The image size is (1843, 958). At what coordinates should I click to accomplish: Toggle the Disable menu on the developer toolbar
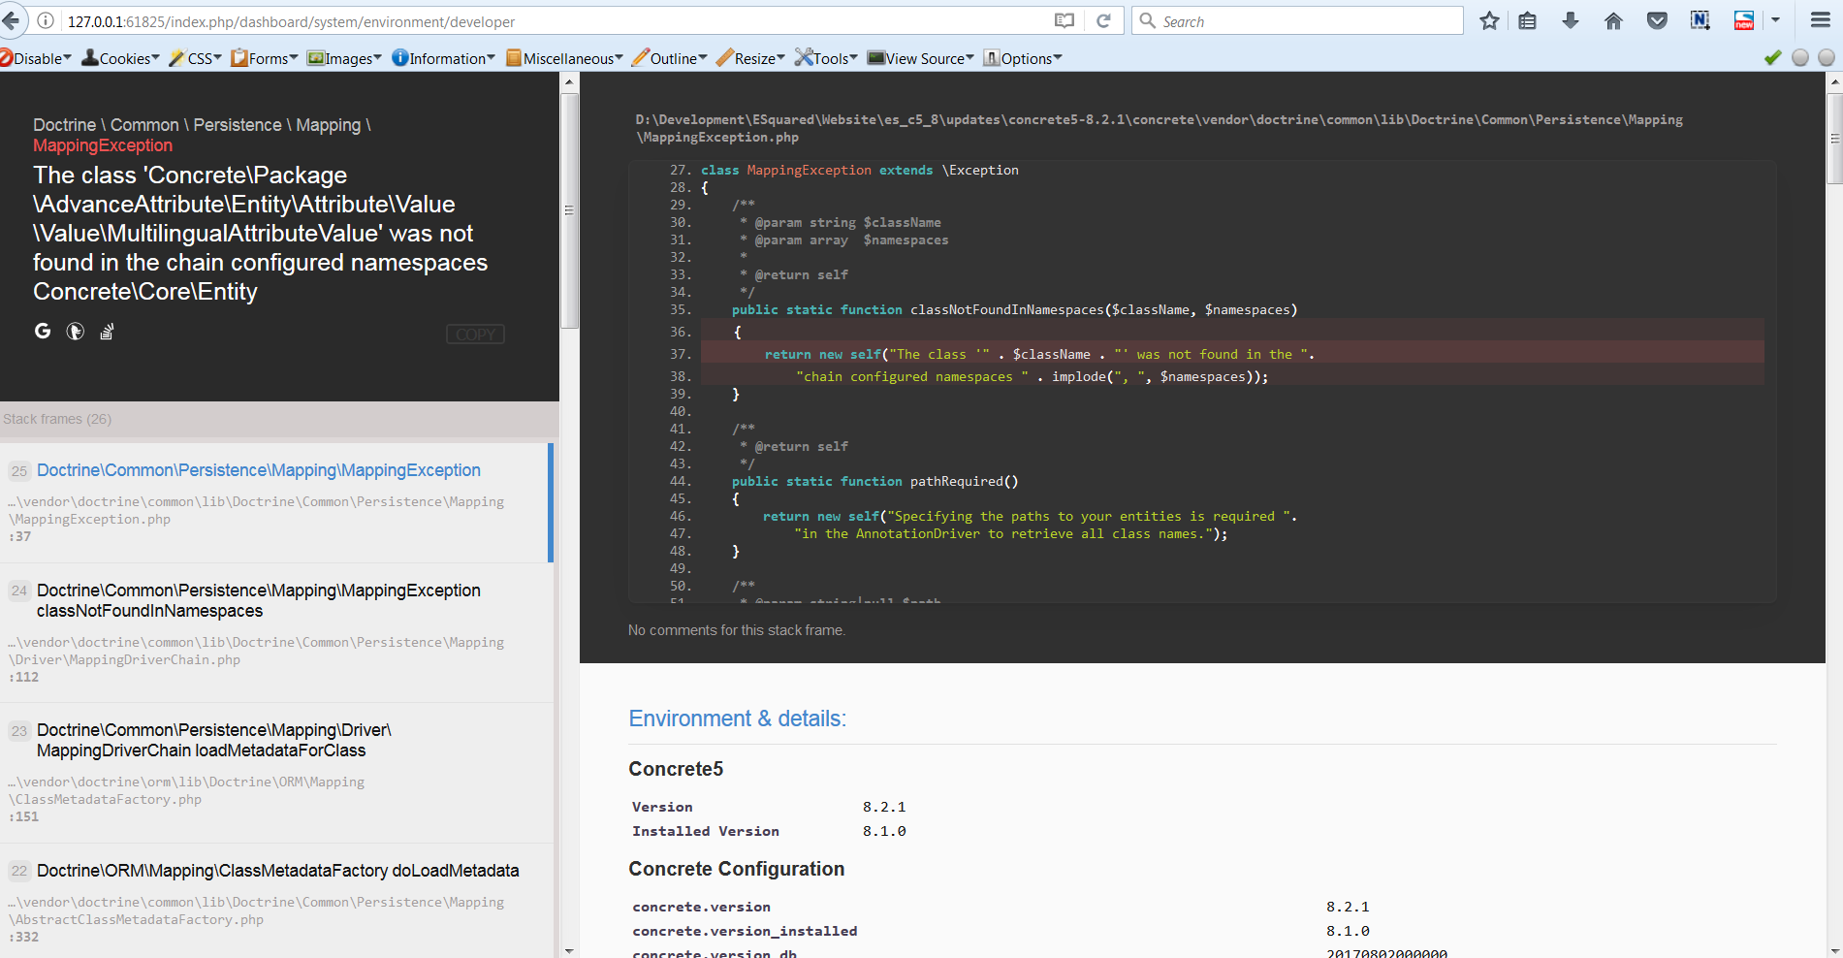point(36,58)
